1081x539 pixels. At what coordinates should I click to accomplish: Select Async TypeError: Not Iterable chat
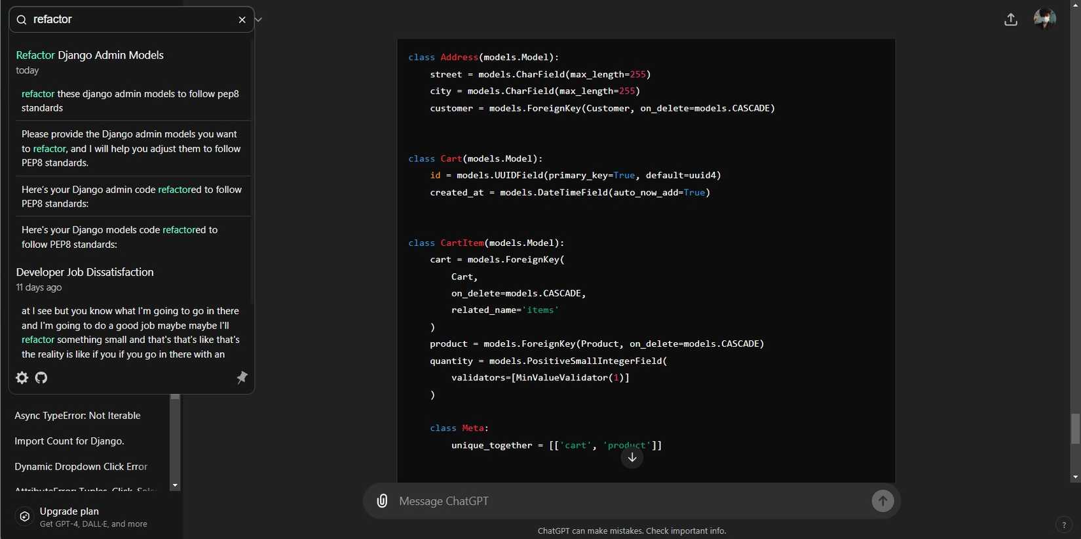pyautogui.click(x=77, y=416)
